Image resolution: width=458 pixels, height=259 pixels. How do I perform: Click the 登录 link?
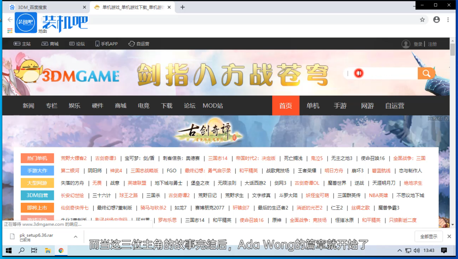point(418,44)
